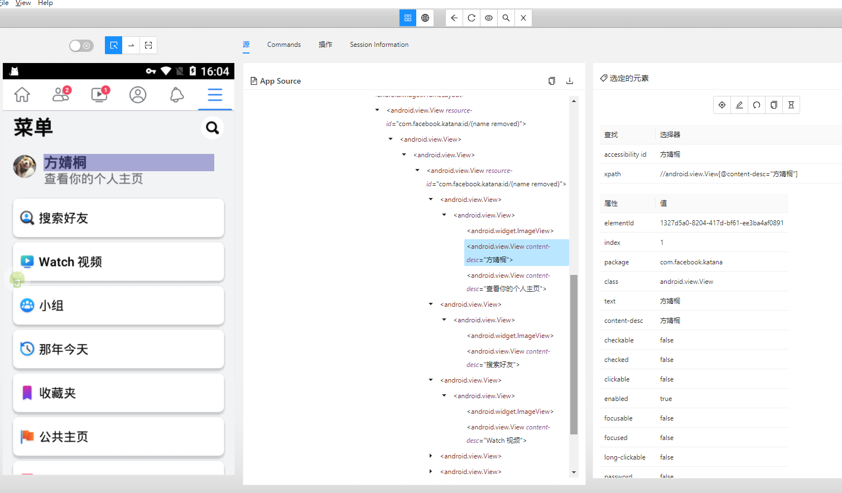Toggle the element highlight switch
The image size is (842, 493).
coord(81,46)
